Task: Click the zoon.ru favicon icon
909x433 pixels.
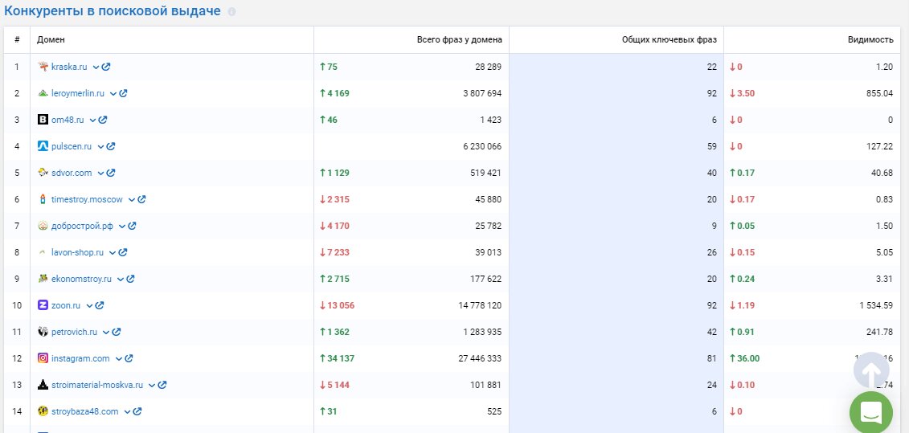Action: pos(43,305)
